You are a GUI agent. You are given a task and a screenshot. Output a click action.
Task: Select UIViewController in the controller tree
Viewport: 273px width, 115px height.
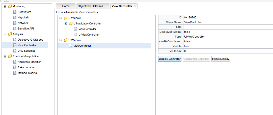coord(89,35)
